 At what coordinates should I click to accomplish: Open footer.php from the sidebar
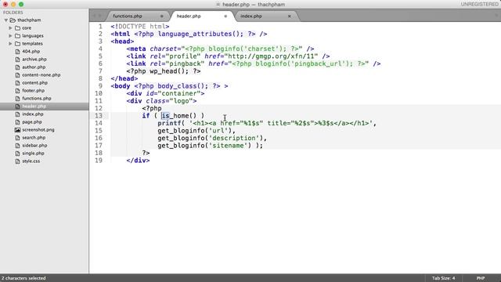point(33,91)
